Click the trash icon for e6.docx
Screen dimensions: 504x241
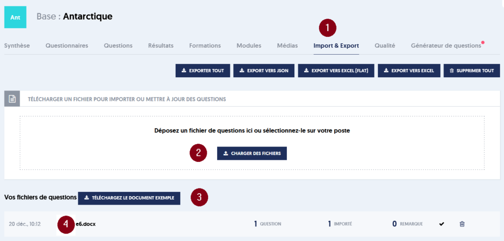[462, 224]
